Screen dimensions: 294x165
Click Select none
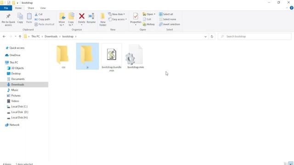(x=167, y=19)
